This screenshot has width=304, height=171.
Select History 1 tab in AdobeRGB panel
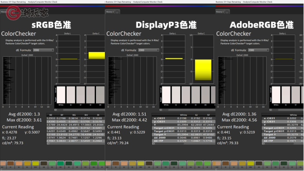[220, 12]
